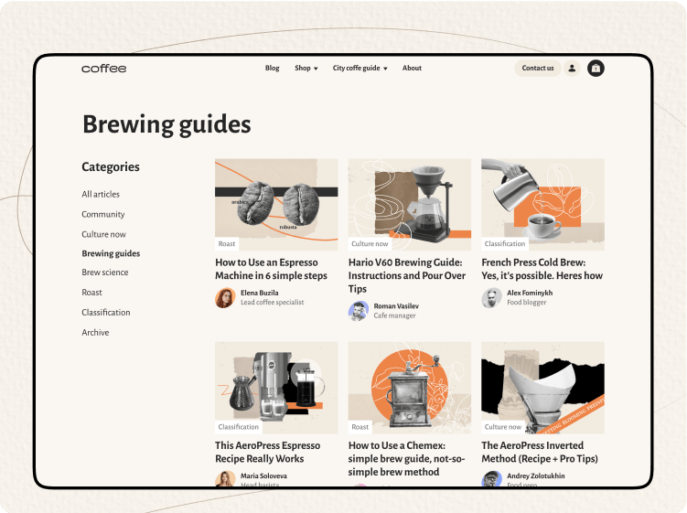687x513 pixels.
Task: Open the shopping bag cart icon
Action: pyautogui.click(x=596, y=68)
